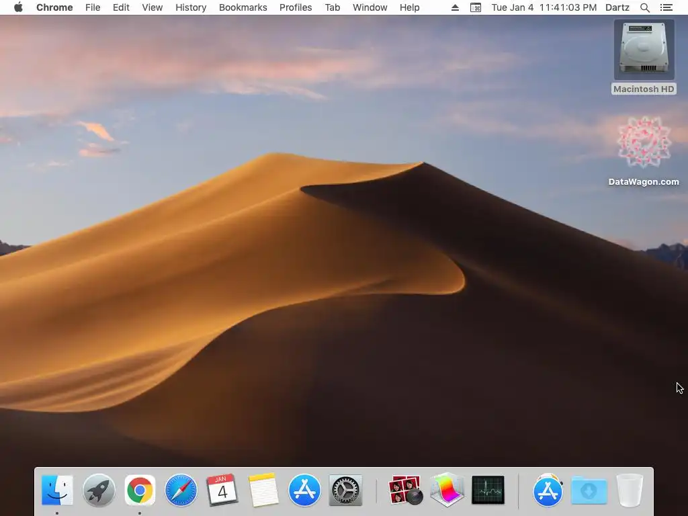Open System Preferences gear icon

pyautogui.click(x=345, y=490)
